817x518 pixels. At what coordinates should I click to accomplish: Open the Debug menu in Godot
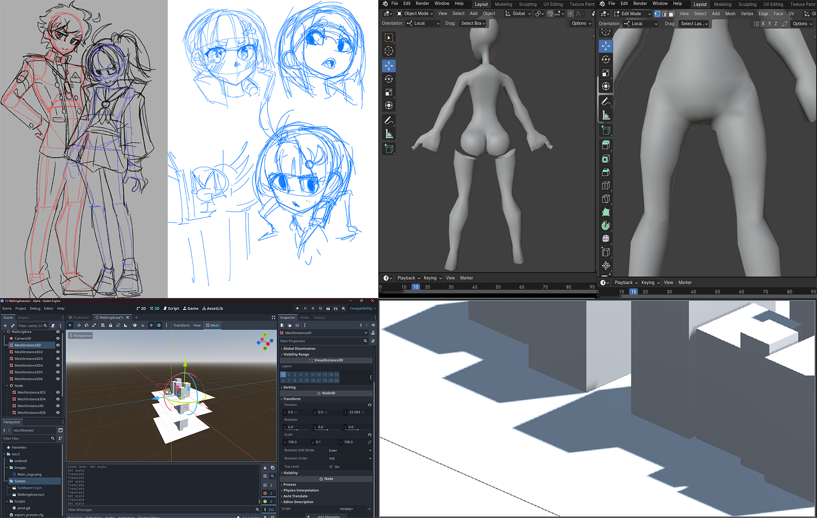pos(35,309)
